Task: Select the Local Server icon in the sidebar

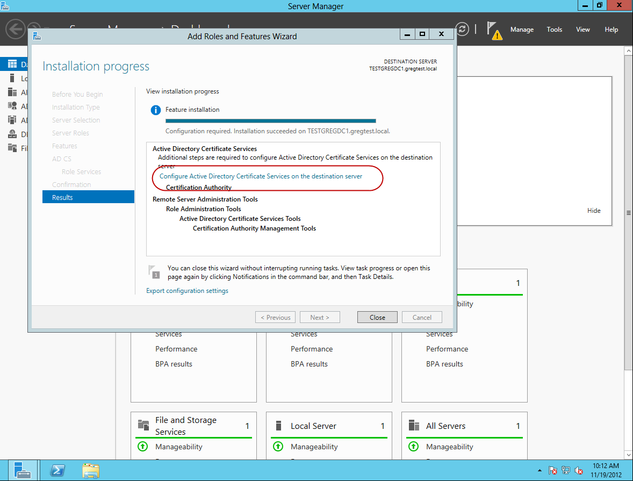Action: click(12, 78)
